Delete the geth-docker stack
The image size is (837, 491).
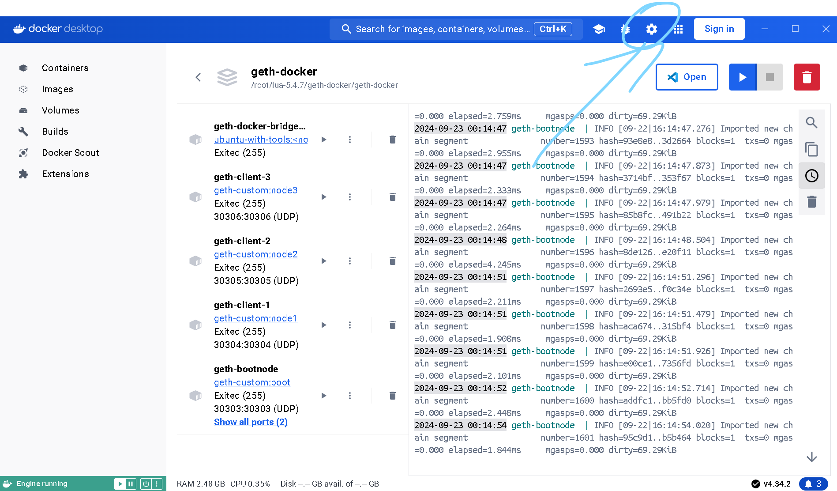click(x=807, y=77)
